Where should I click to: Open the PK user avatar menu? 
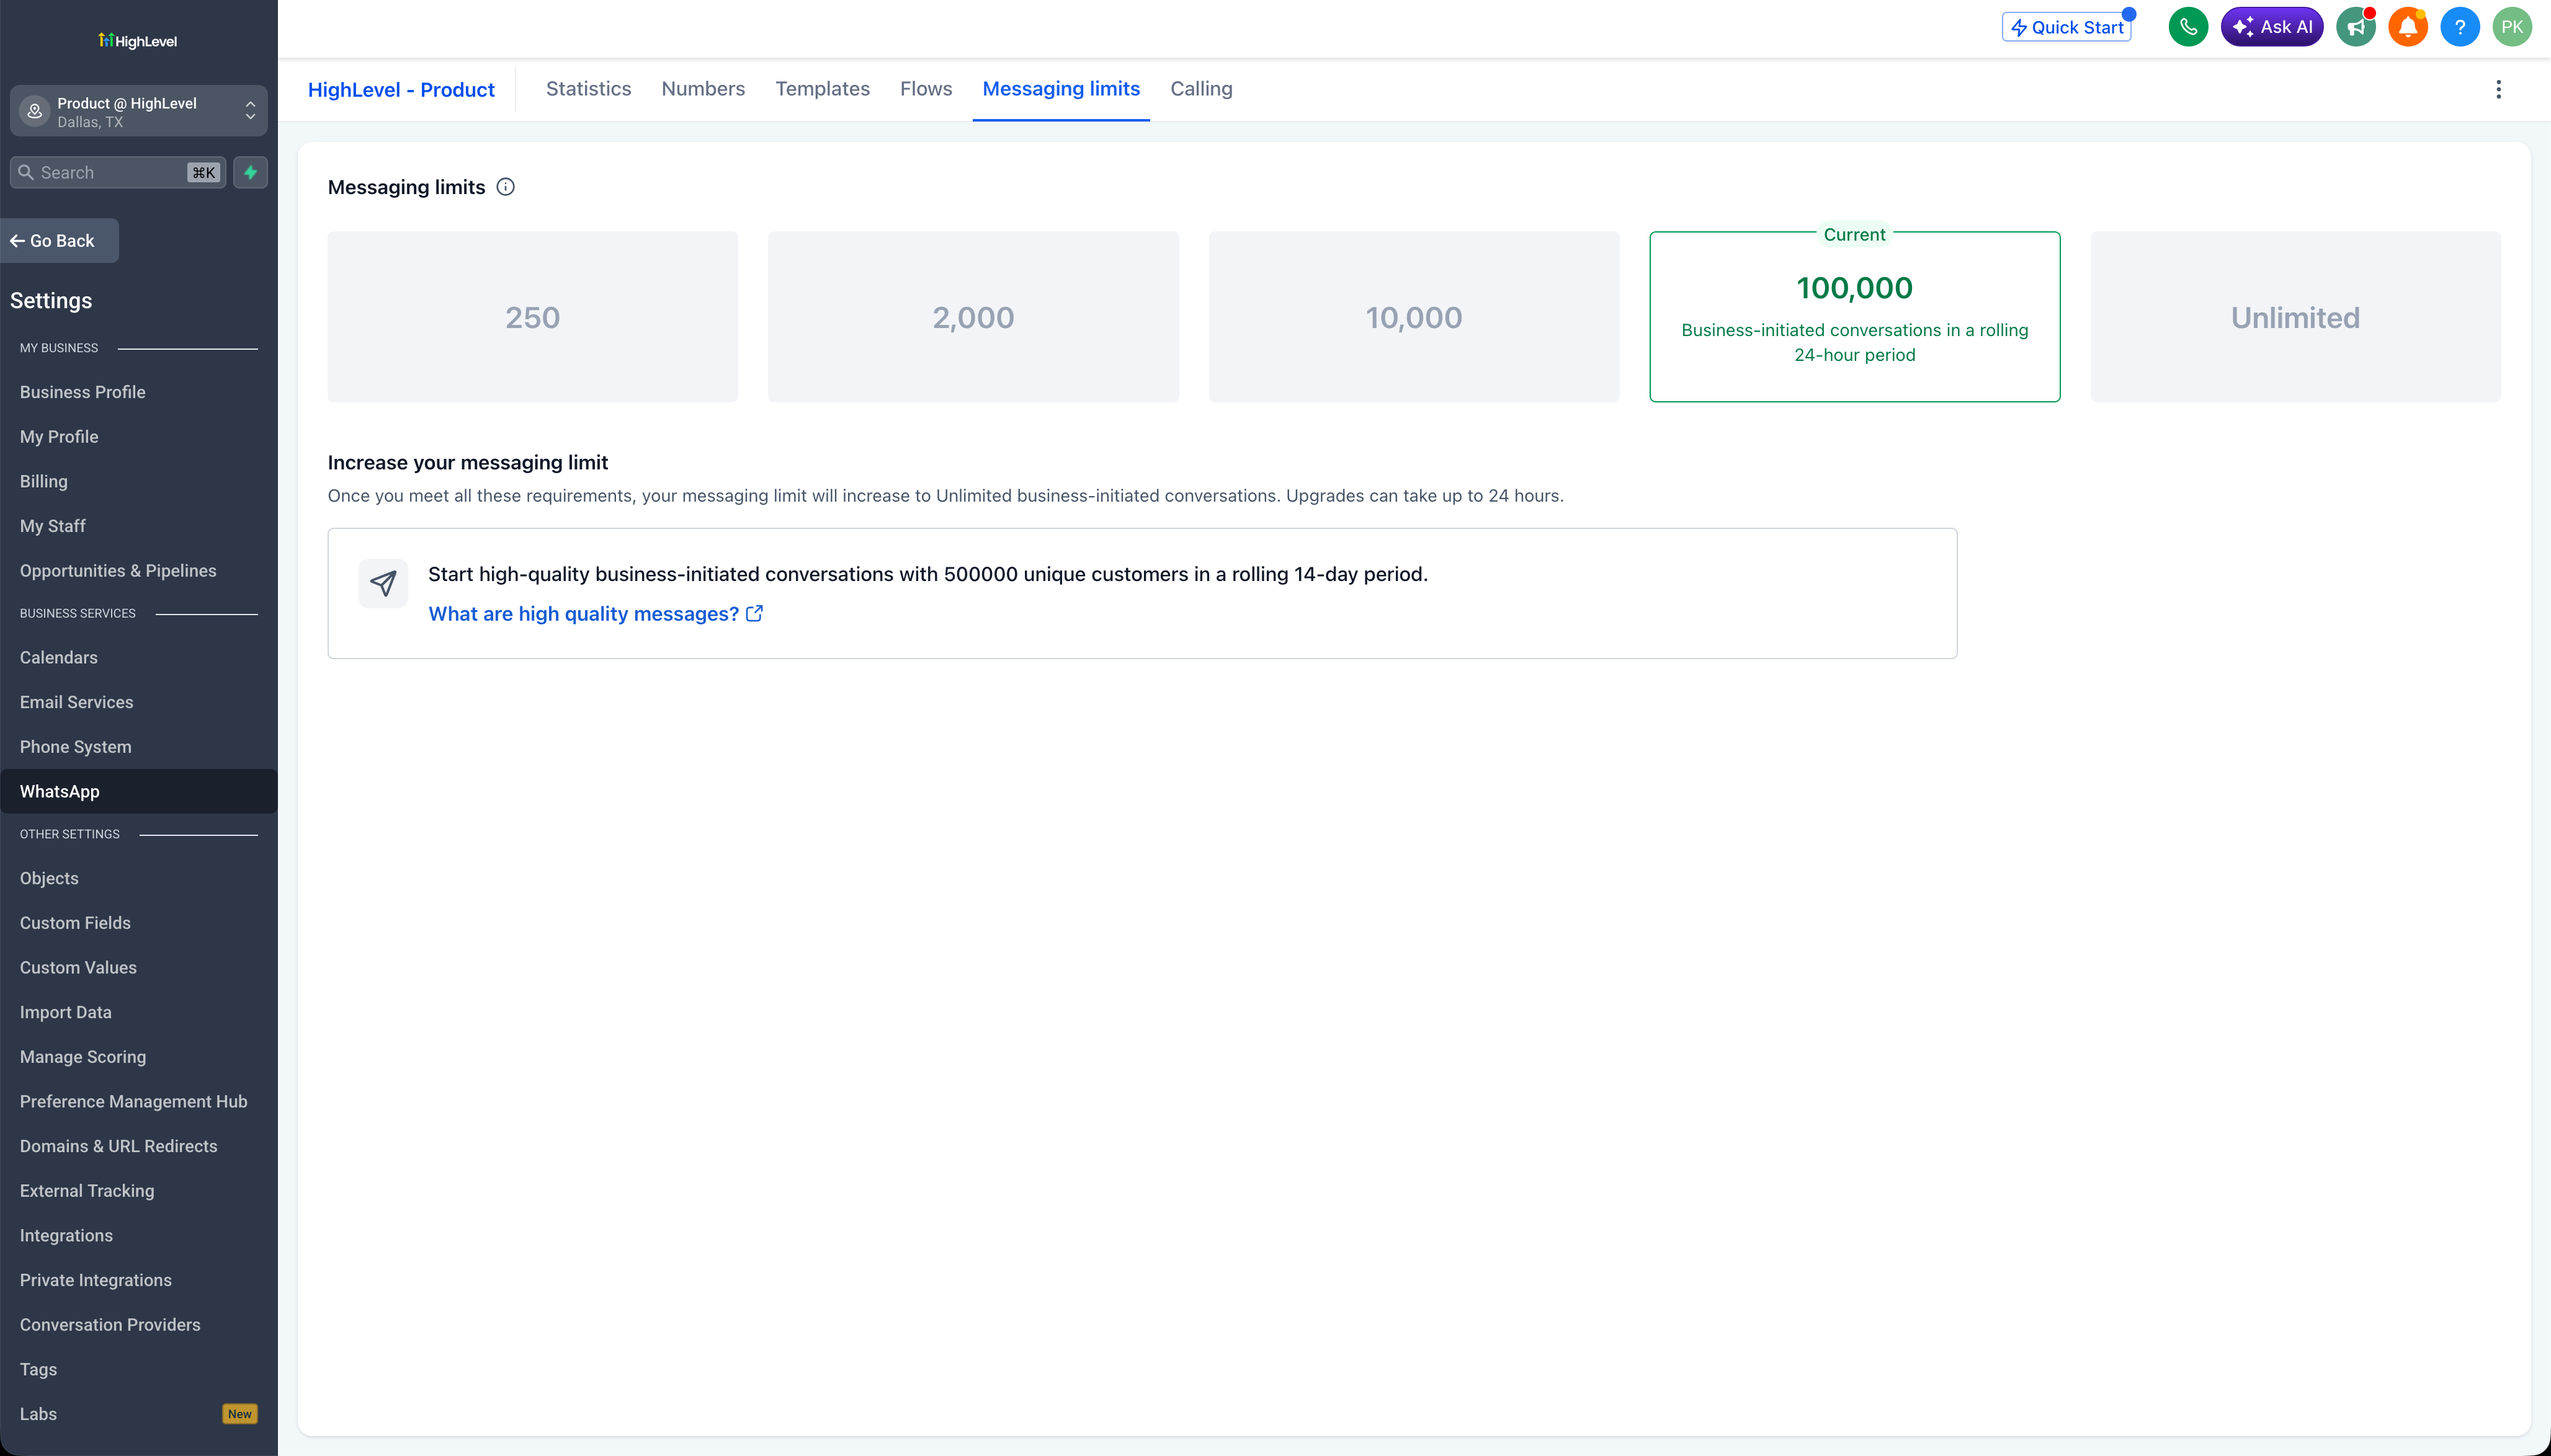click(x=2512, y=27)
